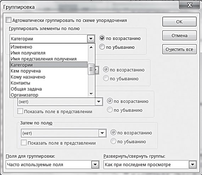The image size is (202, 175).
Task: Click the scrollbar thumb in the field list
Action: point(91,69)
